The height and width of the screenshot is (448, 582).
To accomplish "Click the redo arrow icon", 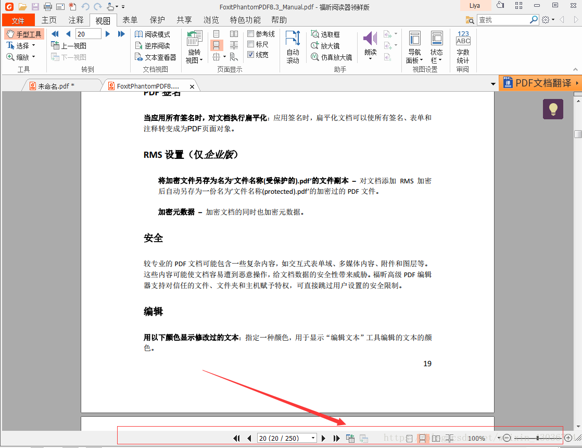I will pyautogui.click(x=98, y=7).
